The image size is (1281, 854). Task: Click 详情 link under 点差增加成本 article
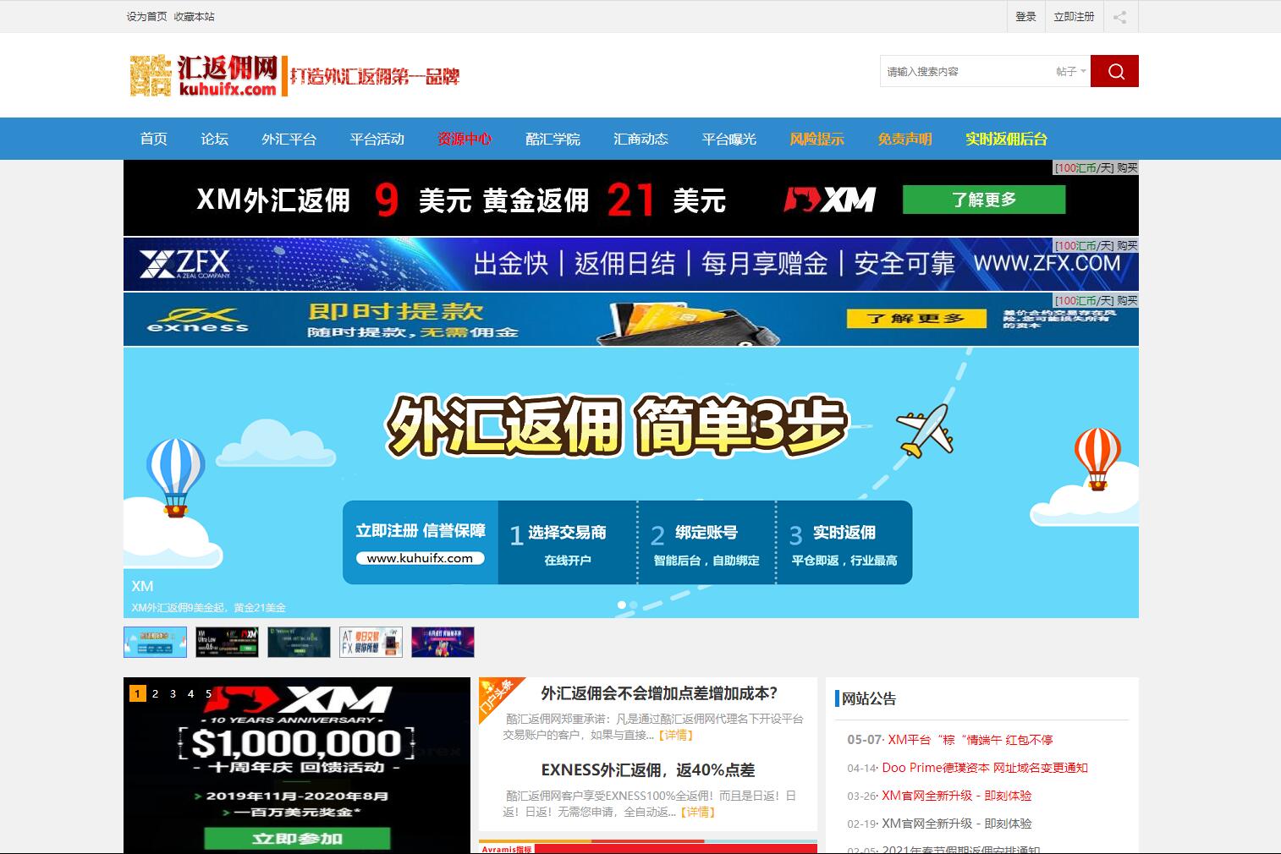point(676,735)
